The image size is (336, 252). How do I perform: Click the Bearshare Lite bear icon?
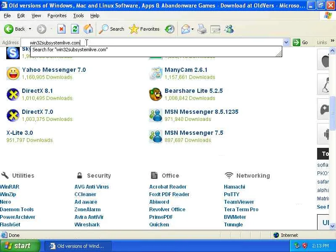click(x=155, y=94)
